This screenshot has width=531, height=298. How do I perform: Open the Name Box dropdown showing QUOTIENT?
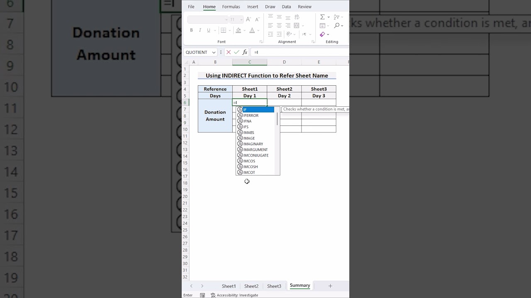pos(214,52)
